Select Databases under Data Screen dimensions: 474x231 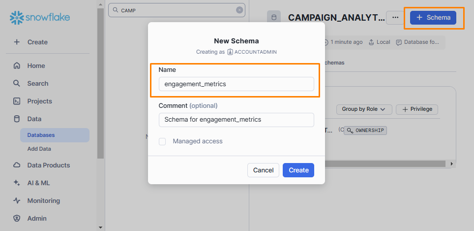coord(41,135)
